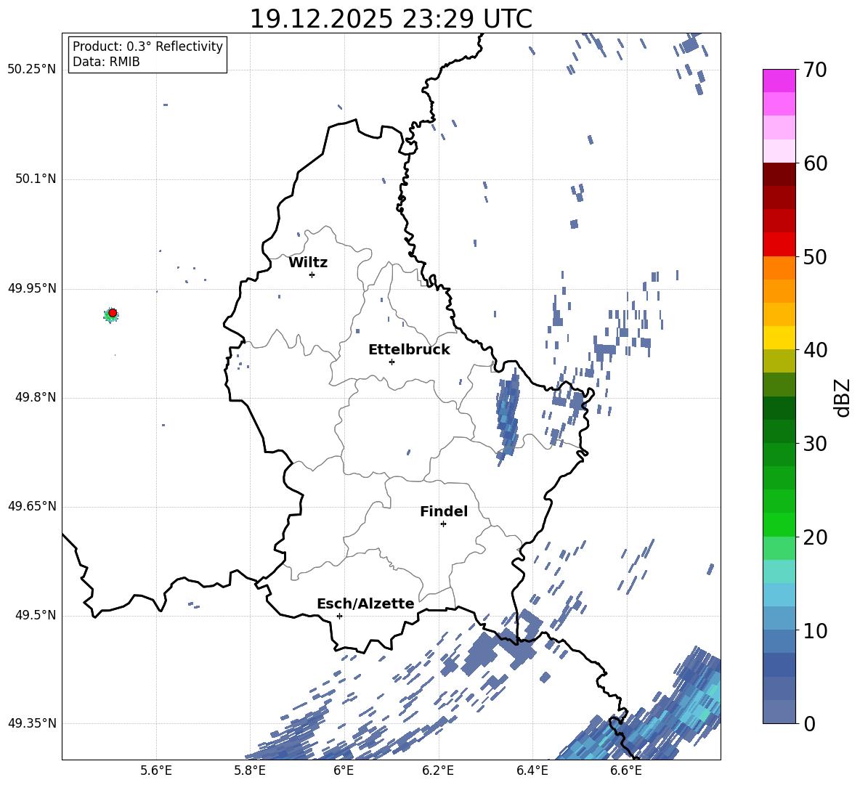Click the Findel station cross marker
The image size is (860, 785).
(x=443, y=524)
